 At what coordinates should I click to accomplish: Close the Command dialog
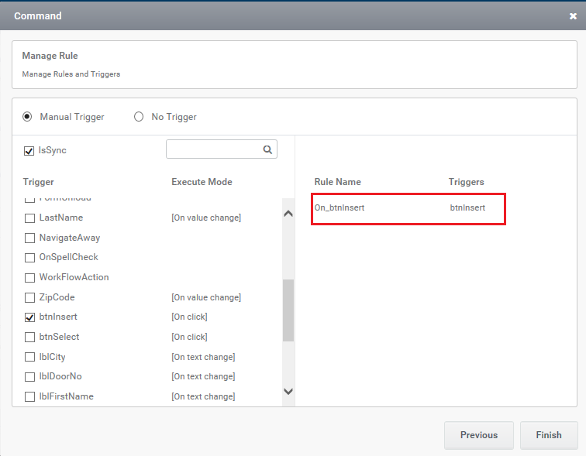coord(572,15)
